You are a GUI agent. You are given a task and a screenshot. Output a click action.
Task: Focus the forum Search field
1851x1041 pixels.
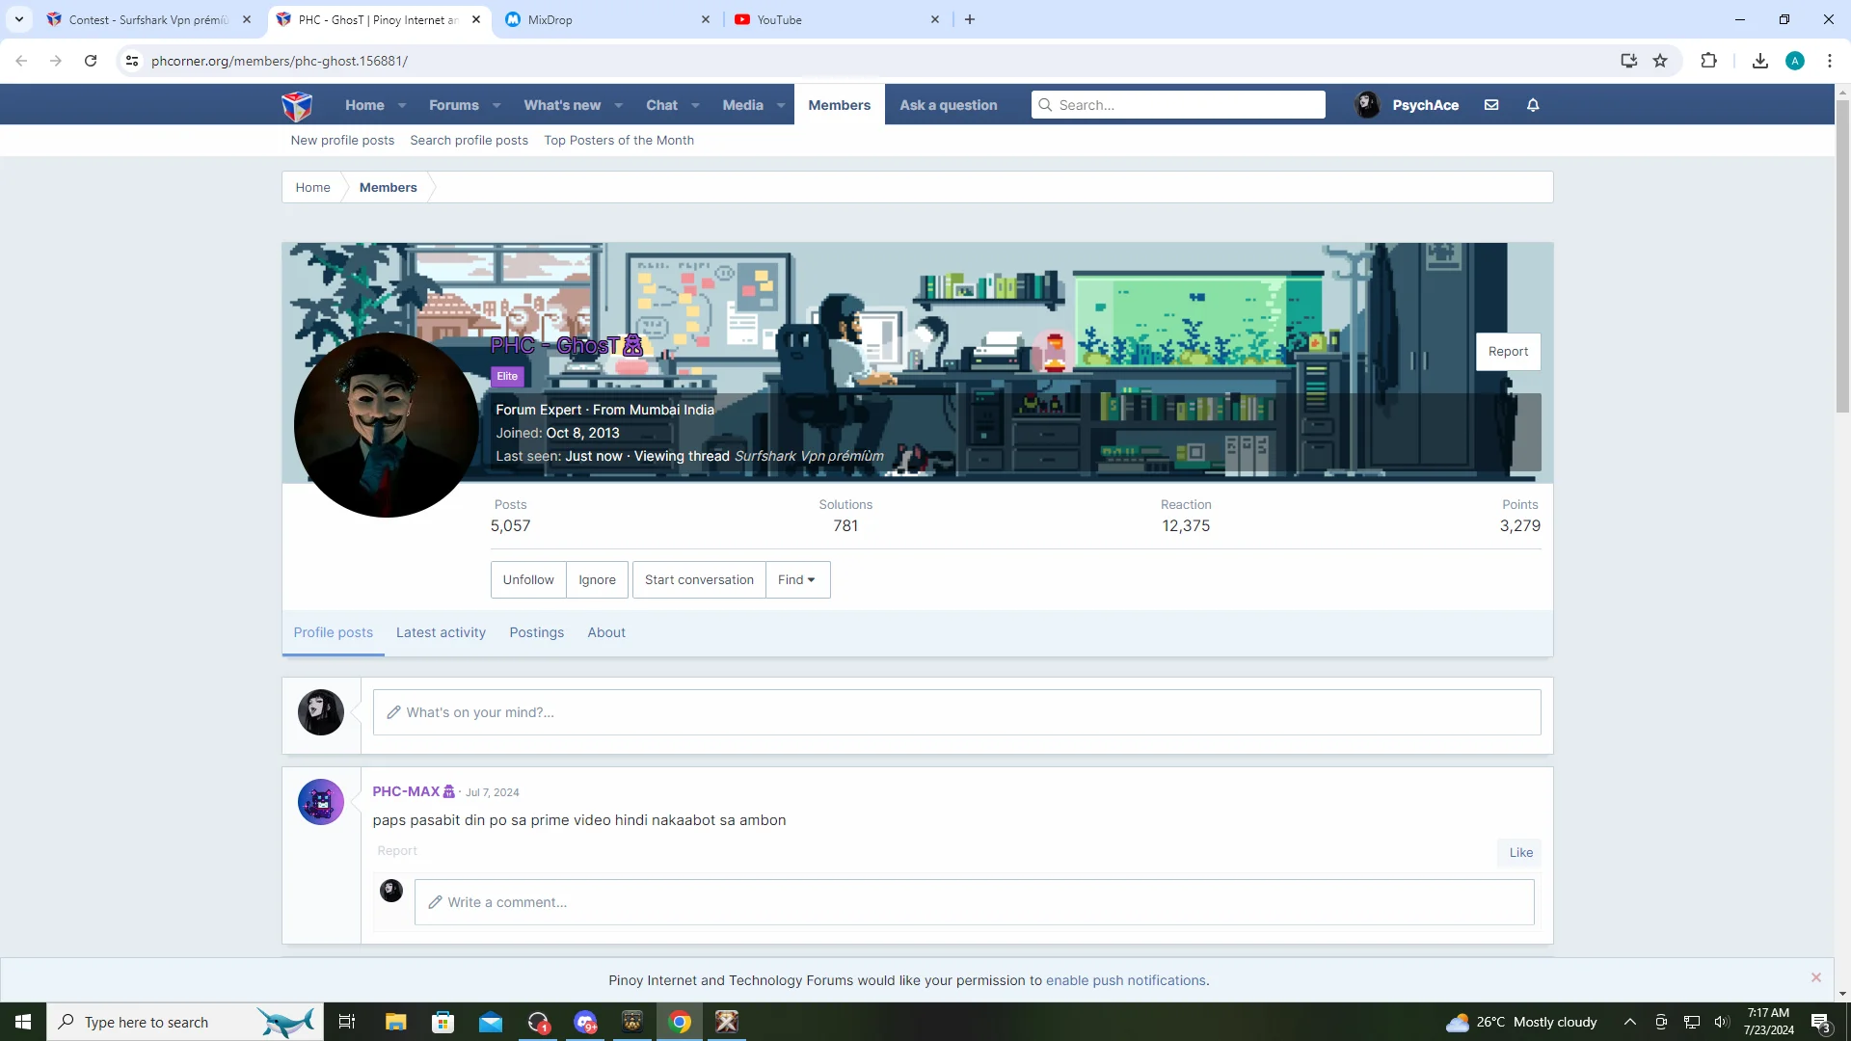(x=1178, y=105)
